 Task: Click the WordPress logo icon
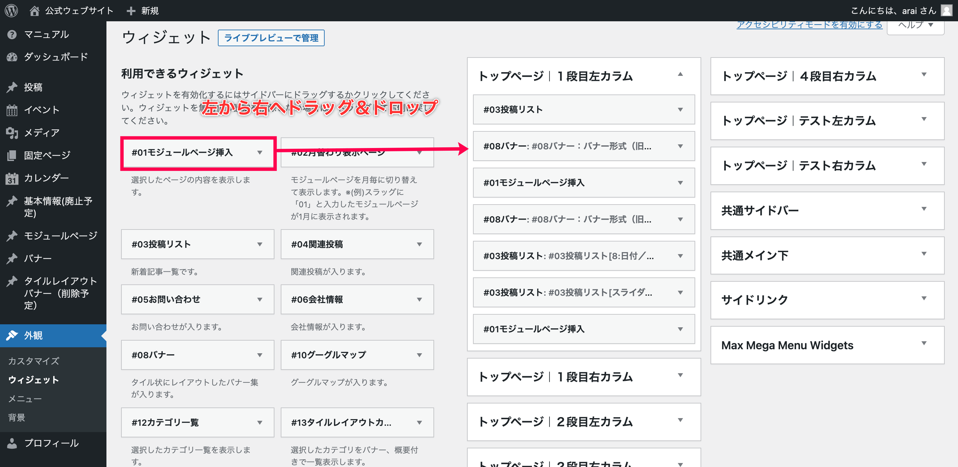11,10
